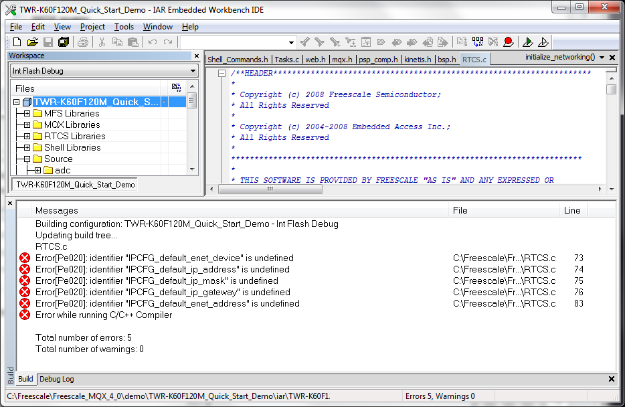Viewport: 625px width, 407px height.
Task: Create a new document with toolbar icon
Action: (x=17, y=42)
